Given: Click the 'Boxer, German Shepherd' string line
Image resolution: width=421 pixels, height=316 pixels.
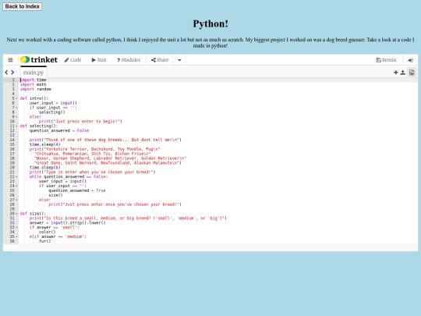Looking at the screenshot, I should pos(110,158).
